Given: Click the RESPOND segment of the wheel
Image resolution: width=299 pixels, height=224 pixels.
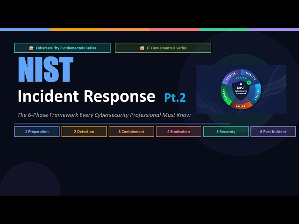Looking at the screenshot, I should pos(225,94).
